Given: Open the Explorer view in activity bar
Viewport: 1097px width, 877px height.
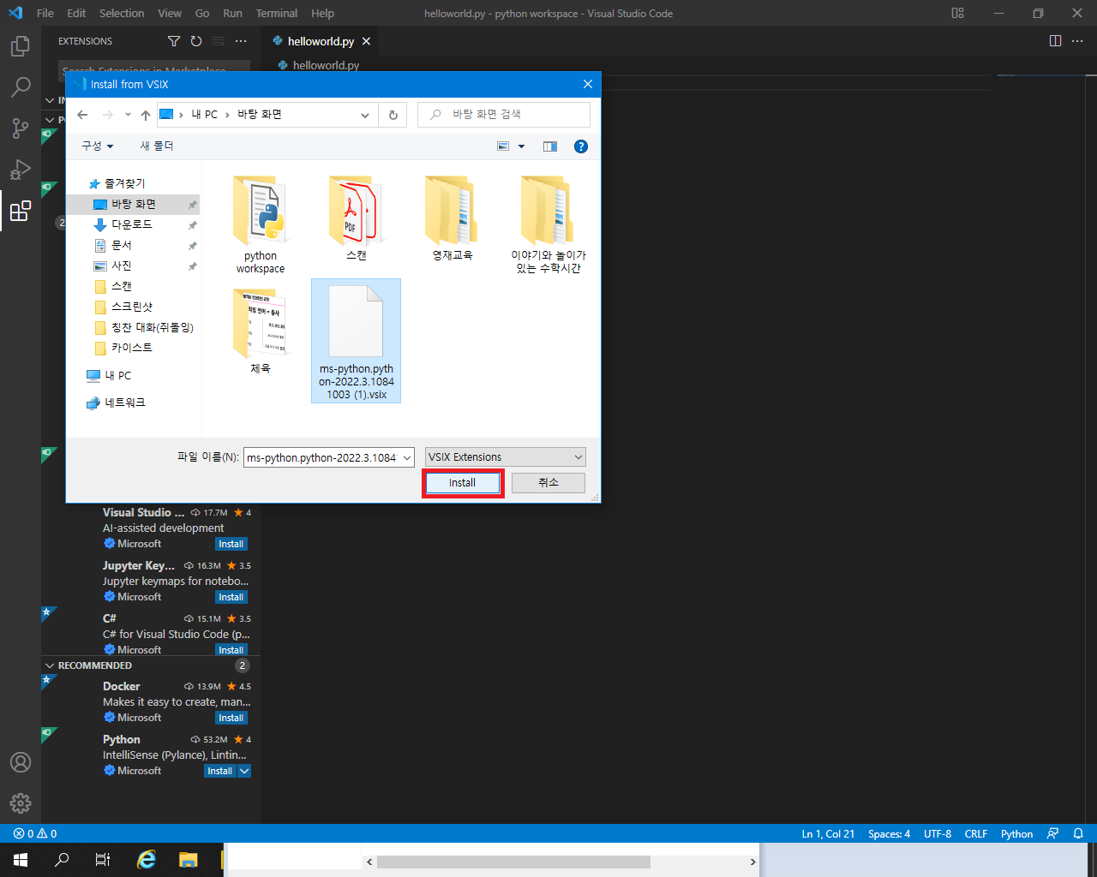Looking at the screenshot, I should pos(21,46).
